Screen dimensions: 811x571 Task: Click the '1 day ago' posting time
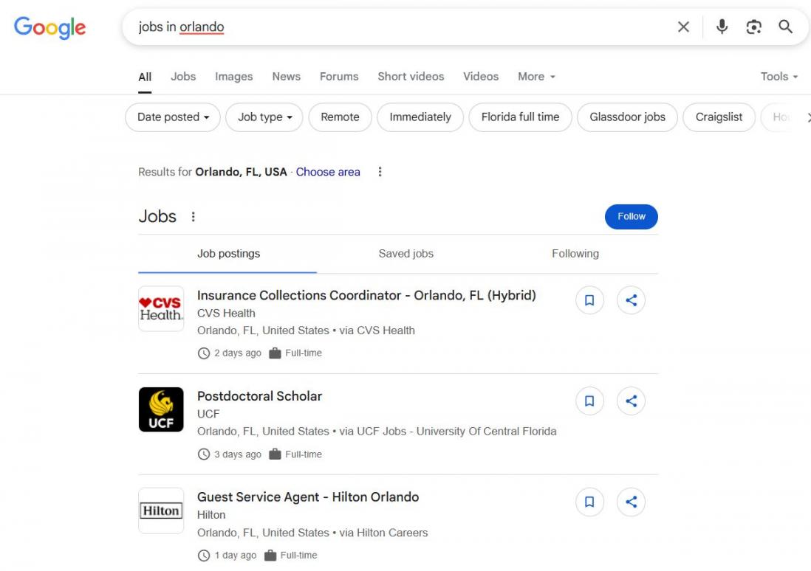tap(236, 555)
